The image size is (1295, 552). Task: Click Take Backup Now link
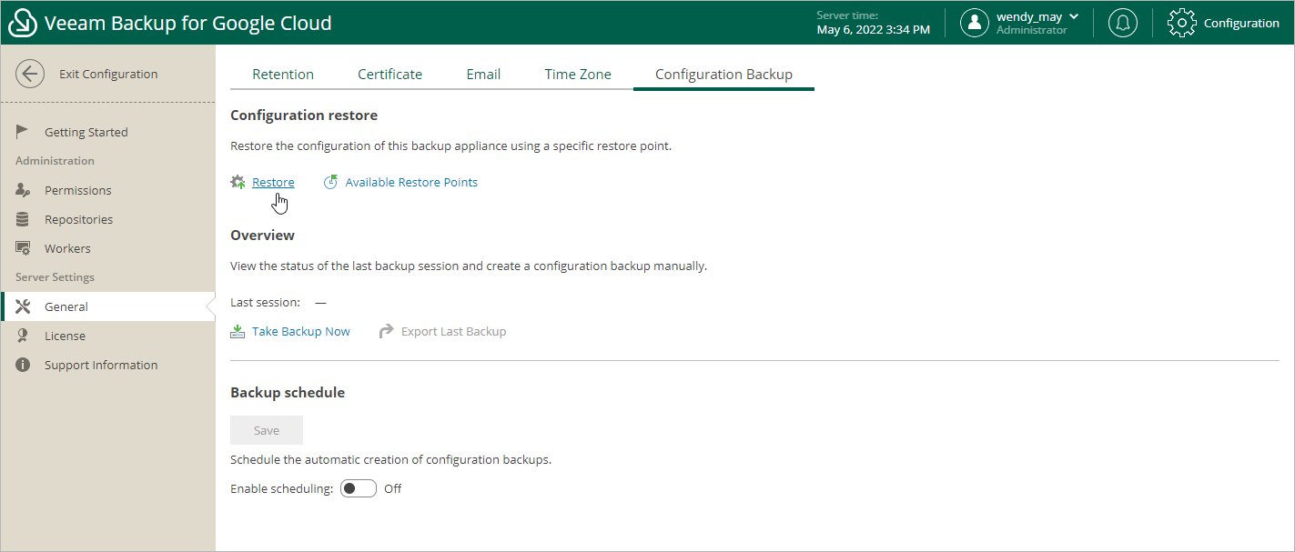[301, 331]
